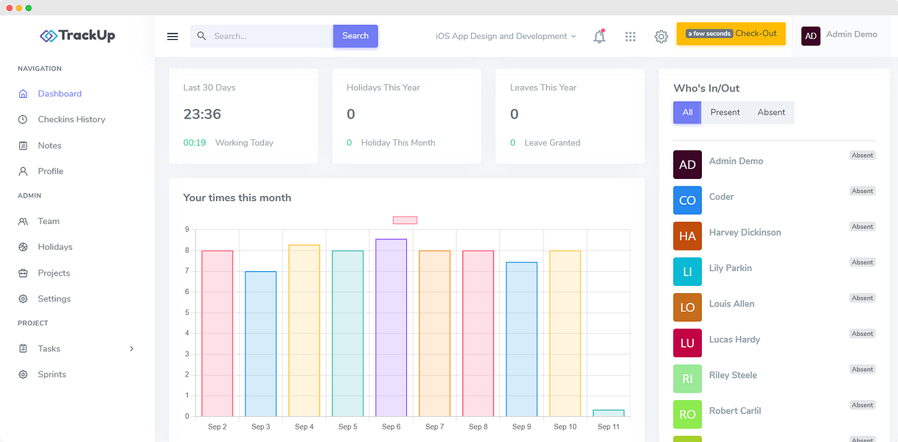898x442 pixels.
Task: Click the Team people icon
Action: [23, 221]
